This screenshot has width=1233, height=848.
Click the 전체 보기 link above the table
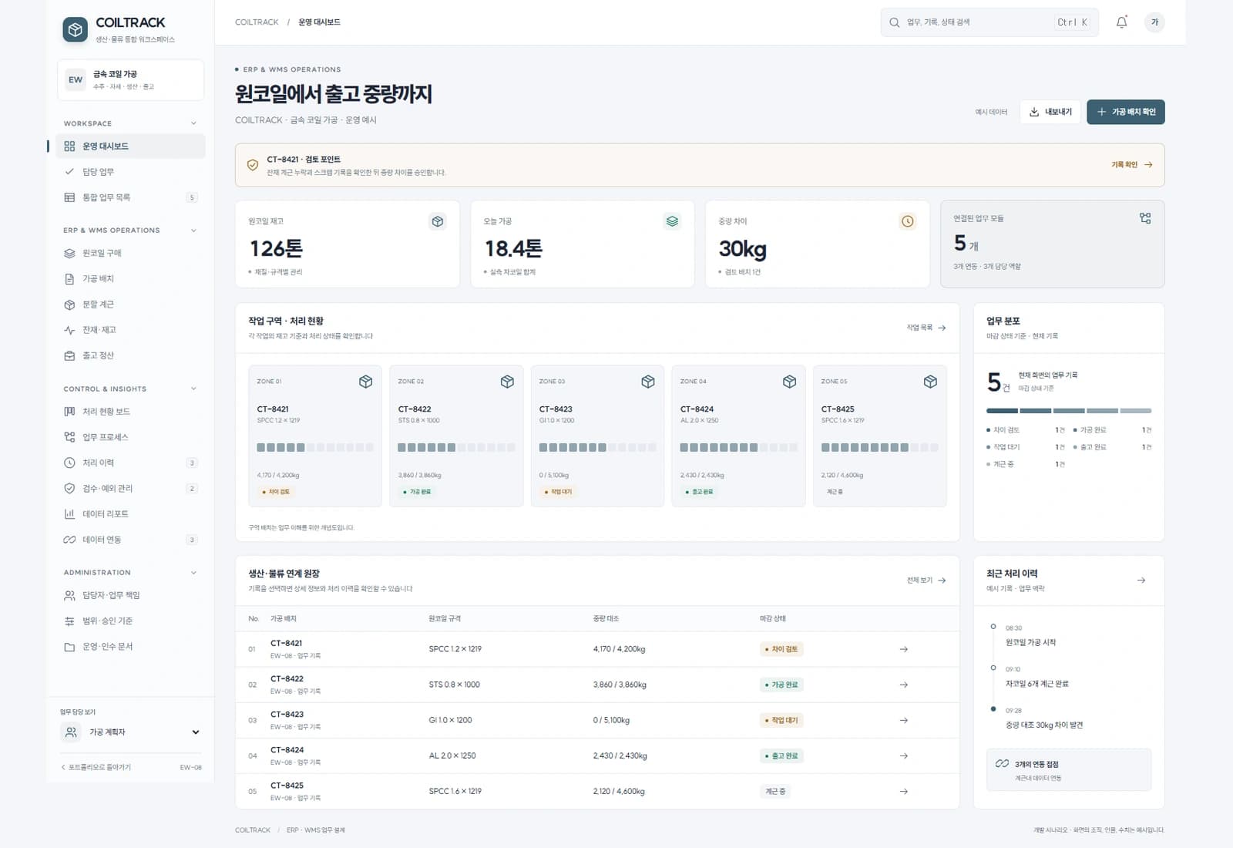tap(926, 580)
